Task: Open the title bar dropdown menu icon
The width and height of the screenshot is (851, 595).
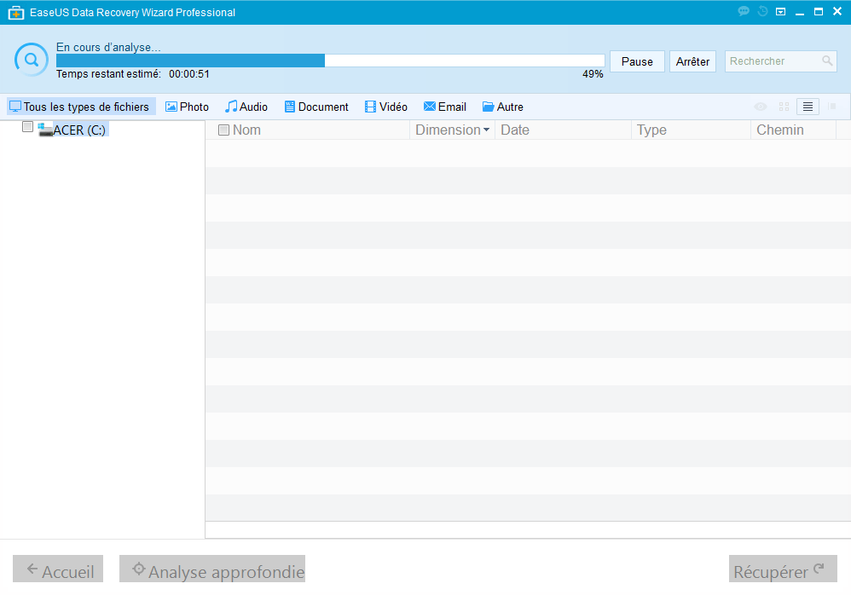Action: pyautogui.click(x=780, y=12)
